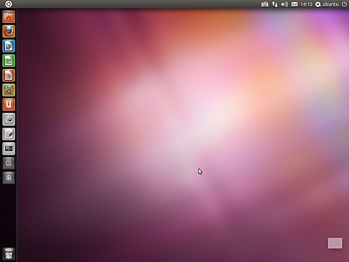The height and width of the screenshot is (262, 349).
Task: Launch the Screenshot camera tool
Action: point(8,119)
